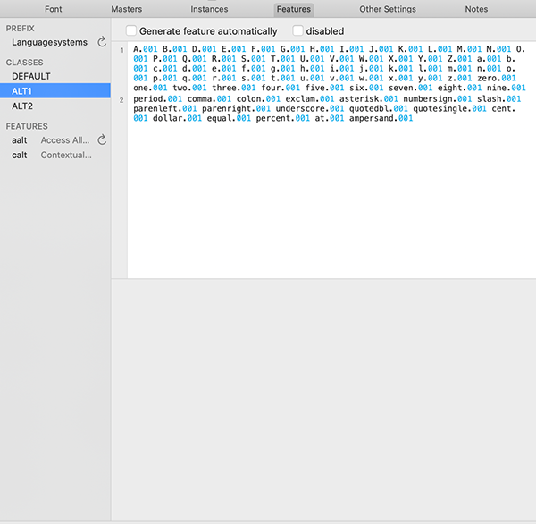Click on comma.001 in the code
536x524 pixels.
point(209,99)
